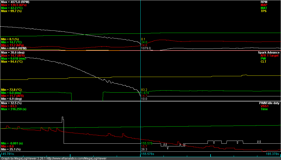
Task: Click the Max = 32.5 (%) readout
Action: [11, 103]
